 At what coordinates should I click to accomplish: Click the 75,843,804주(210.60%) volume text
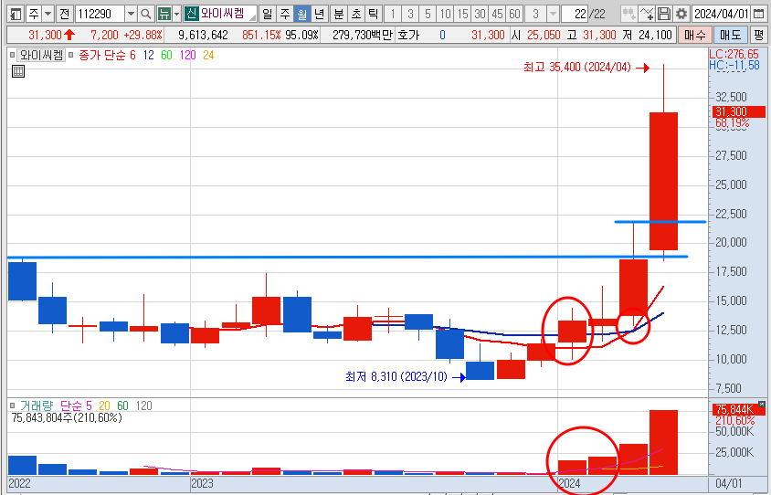point(67,417)
